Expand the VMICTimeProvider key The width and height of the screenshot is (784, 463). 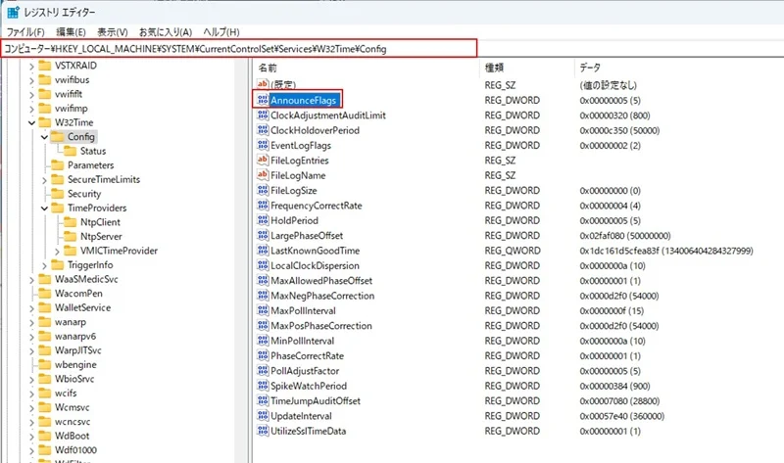[57, 252]
